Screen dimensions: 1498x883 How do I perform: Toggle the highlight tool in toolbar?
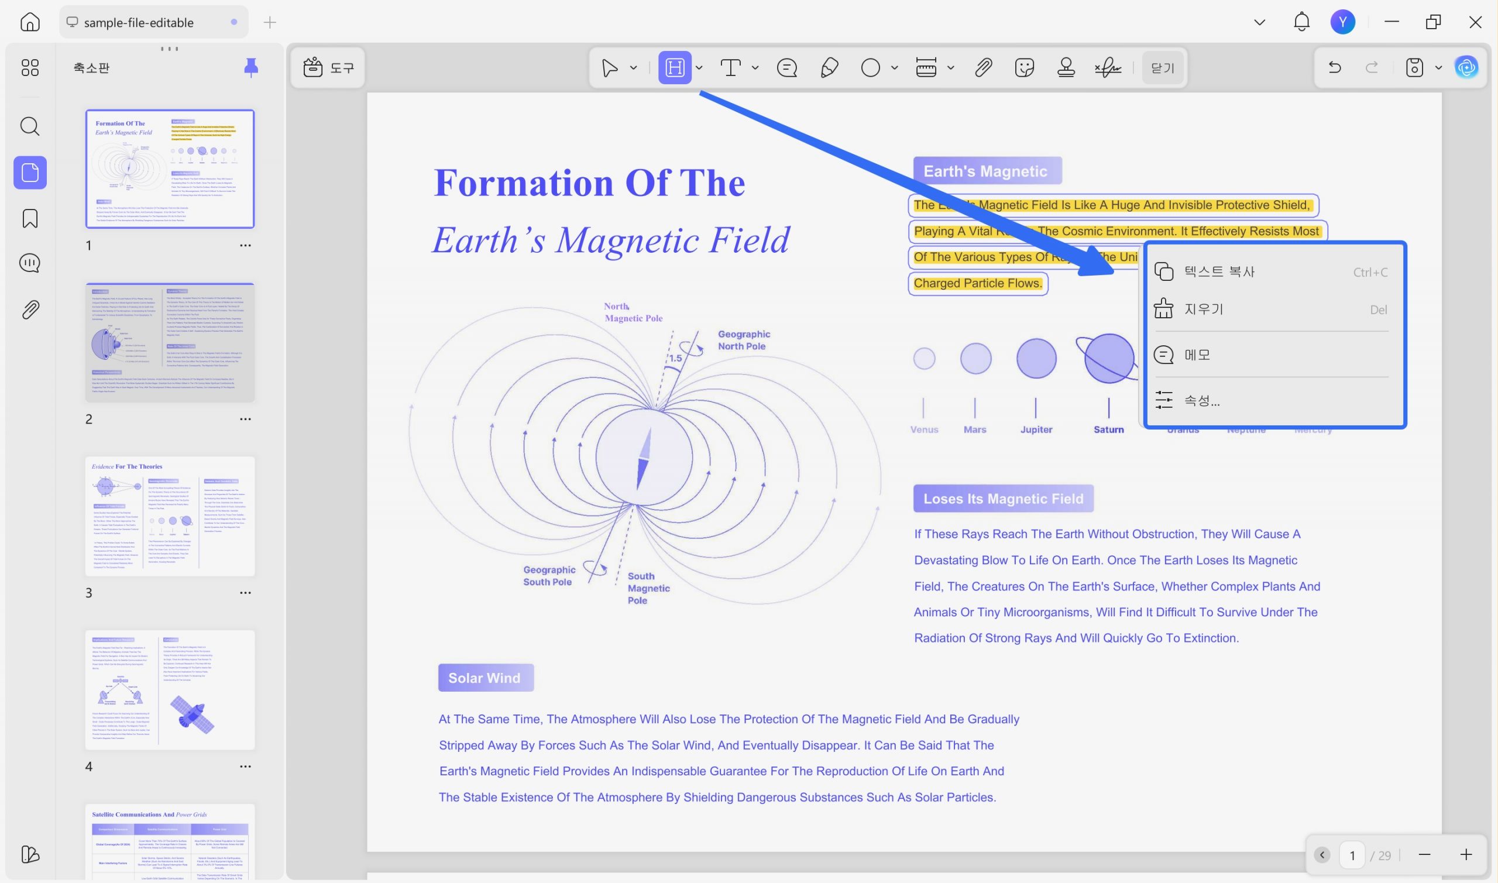675,68
